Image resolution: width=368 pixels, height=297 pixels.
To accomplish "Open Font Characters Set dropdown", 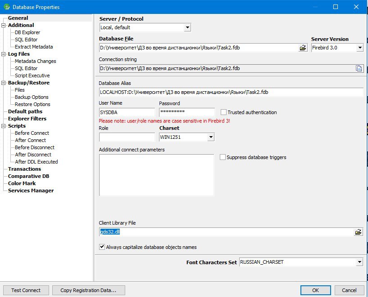I will tap(359, 262).
